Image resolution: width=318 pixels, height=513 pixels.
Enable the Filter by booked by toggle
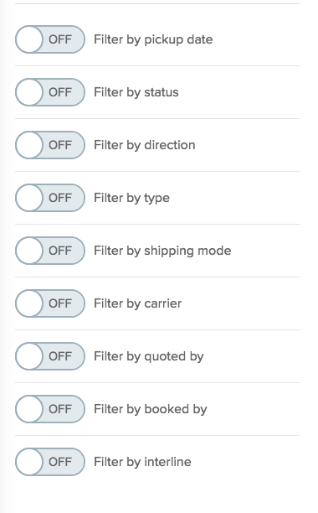coord(50,409)
